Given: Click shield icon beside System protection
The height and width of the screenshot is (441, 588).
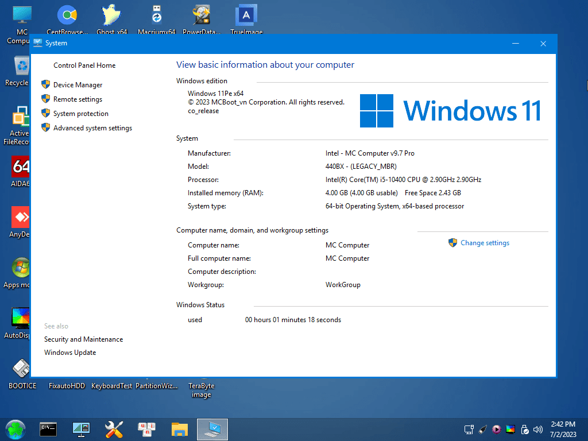Looking at the screenshot, I should pos(46,113).
